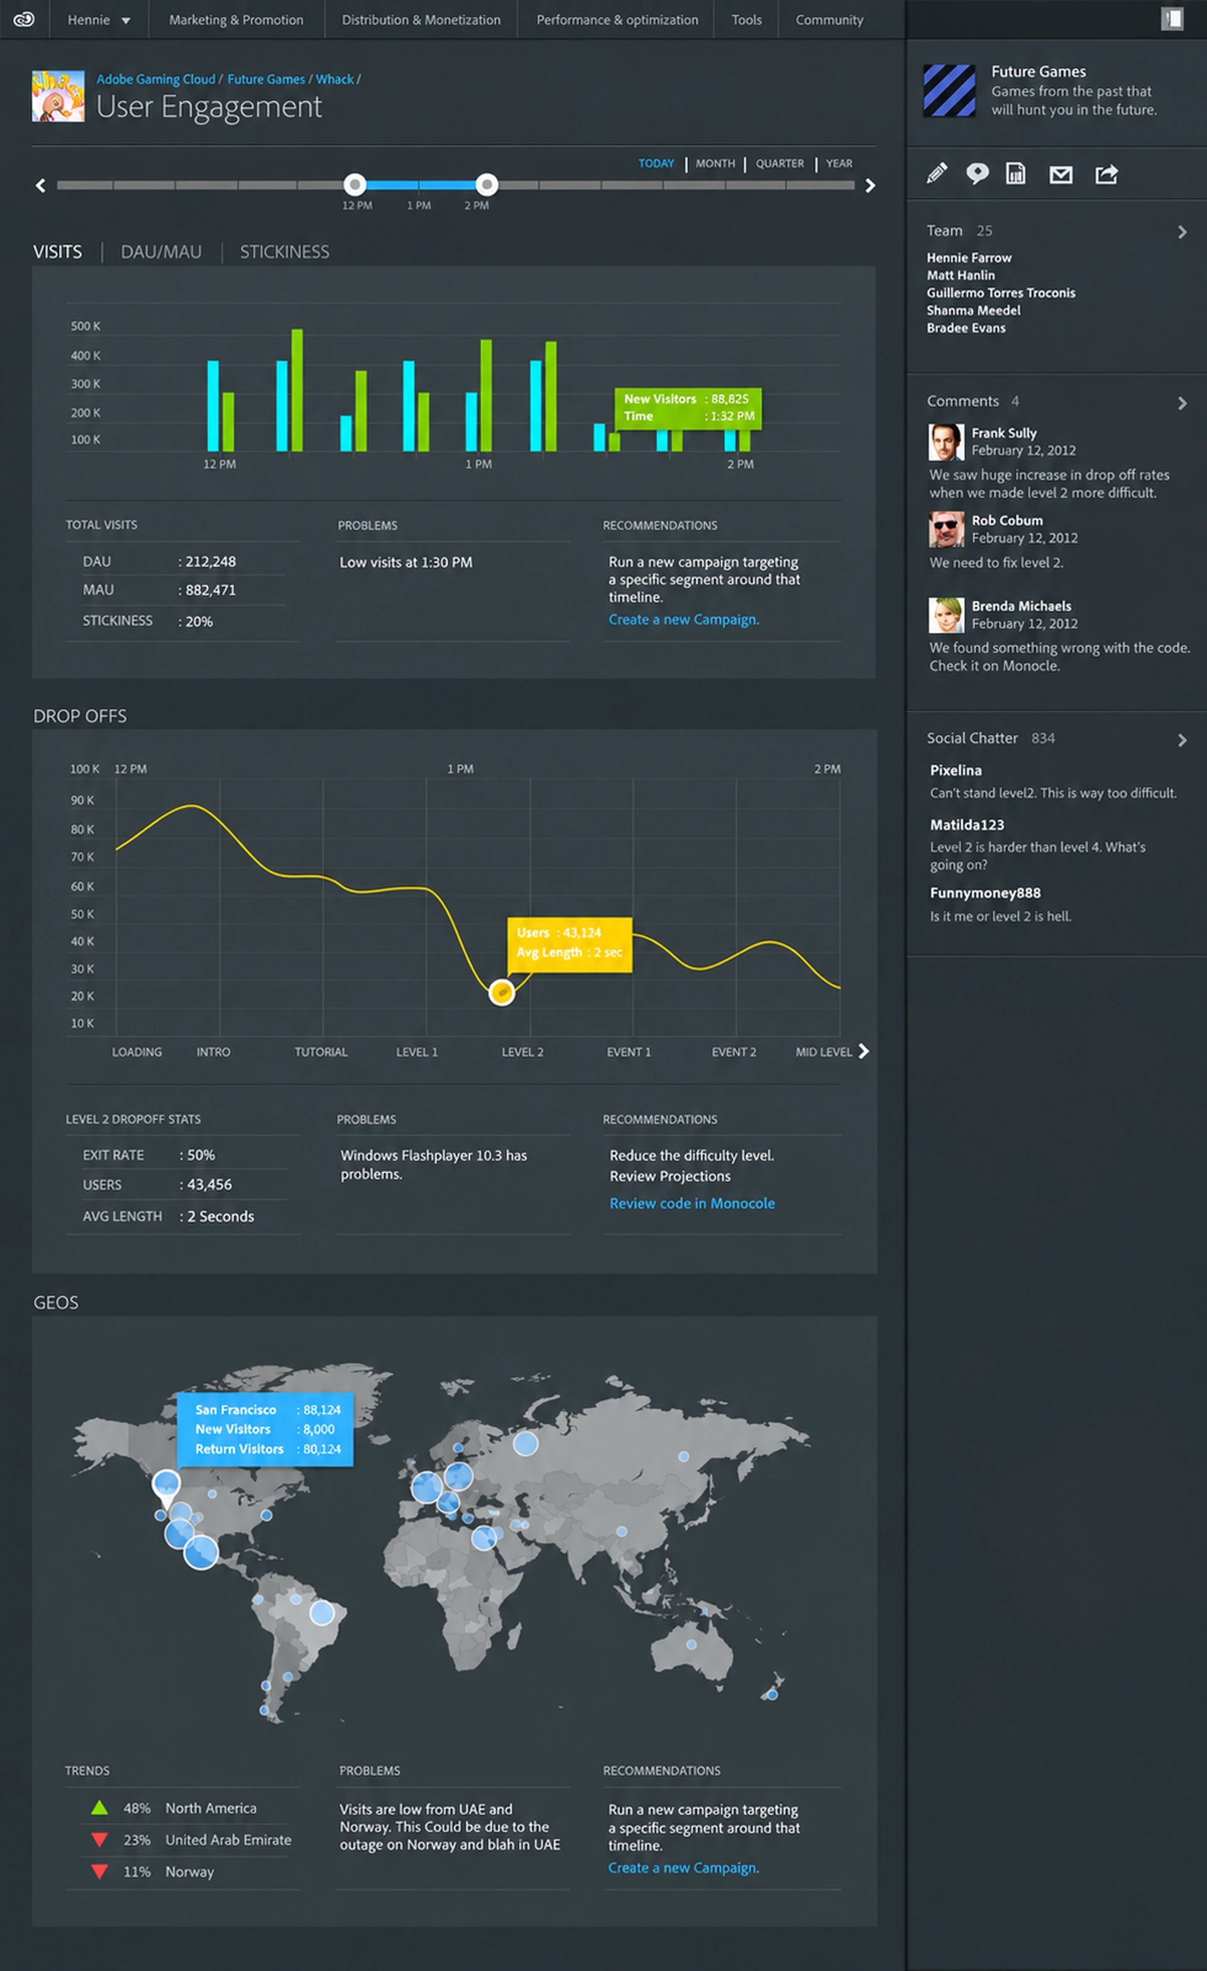
Task: Open Review code in Monocole link
Action: click(692, 1203)
